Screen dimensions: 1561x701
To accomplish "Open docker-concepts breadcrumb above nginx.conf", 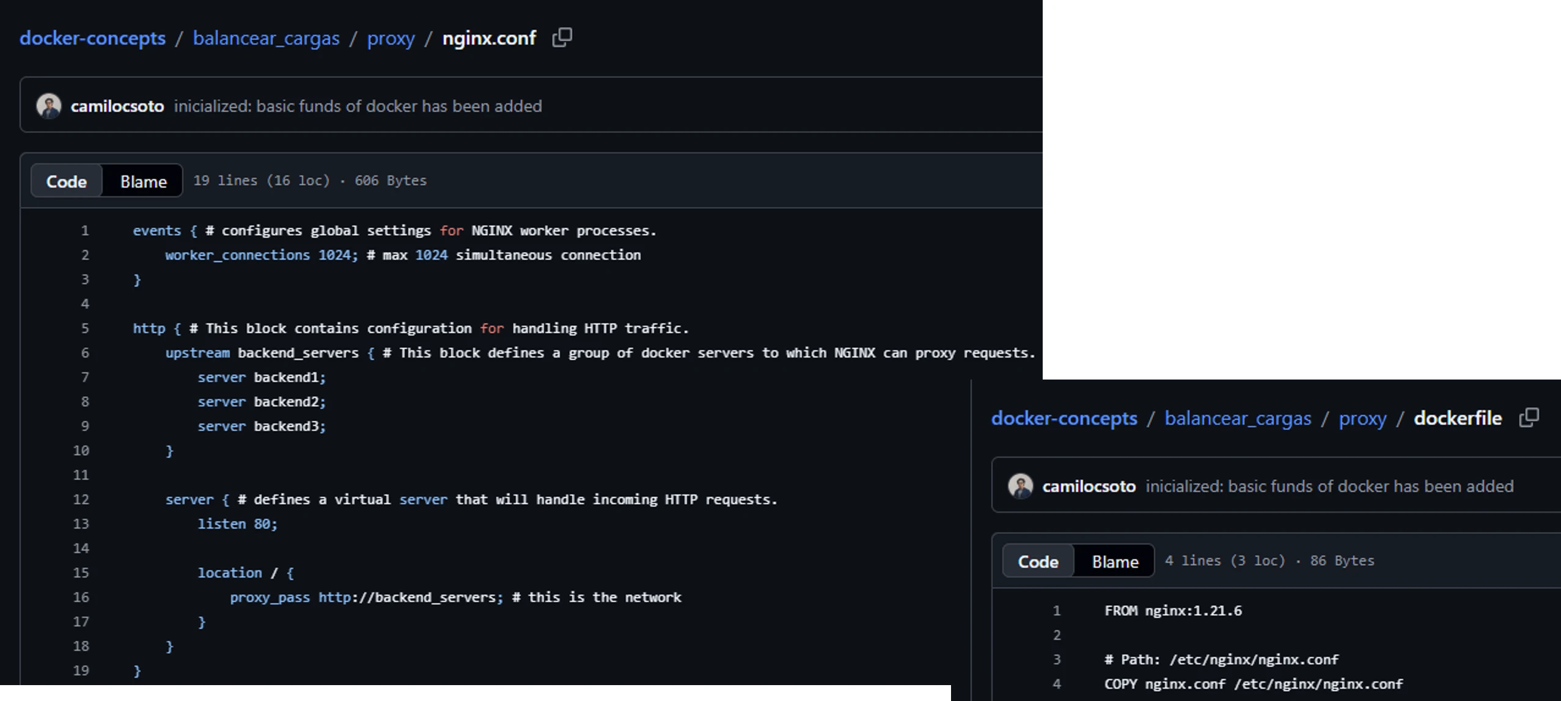I will click(x=92, y=38).
